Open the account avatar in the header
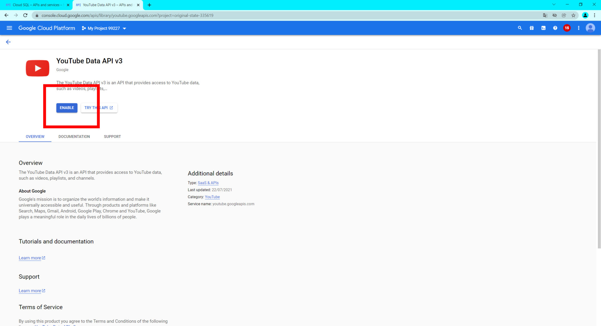Image resolution: width=601 pixels, height=326 pixels. tap(590, 28)
